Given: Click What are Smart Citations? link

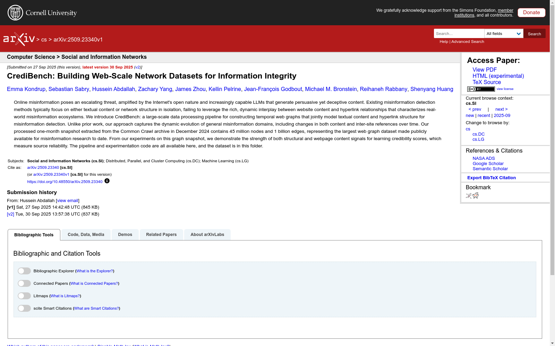Looking at the screenshot, I should pos(96,308).
